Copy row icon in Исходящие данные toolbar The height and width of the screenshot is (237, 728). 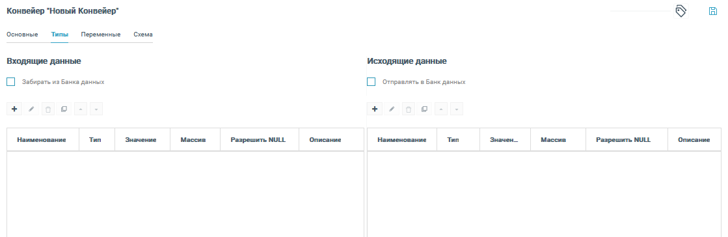point(424,109)
